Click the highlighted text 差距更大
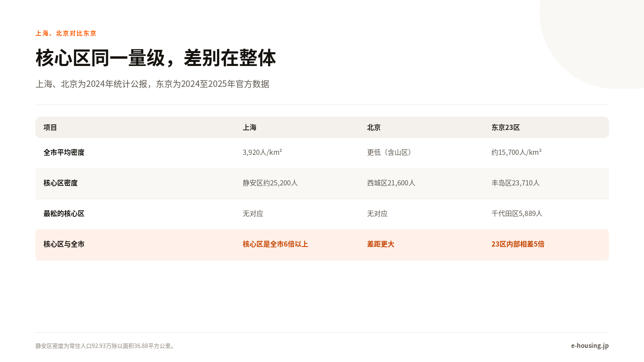The height and width of the screenshot is (362, 644). [381, 244]
